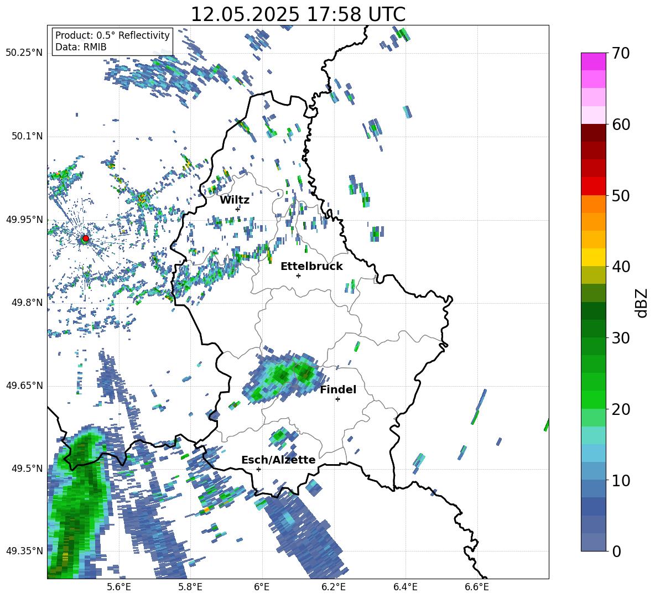Click the 49.5°N latitude label

pos(27,468)
